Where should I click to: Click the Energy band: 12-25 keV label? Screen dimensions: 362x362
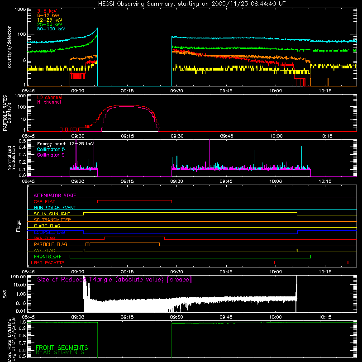pyautogui.click(x=66, y=144)
